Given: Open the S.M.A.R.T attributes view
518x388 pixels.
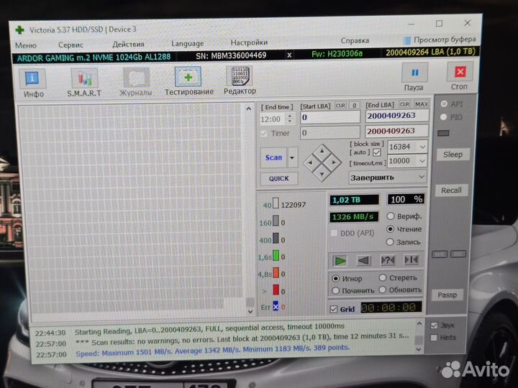Looking at the screenshot, I should click(x=84, y=80).
